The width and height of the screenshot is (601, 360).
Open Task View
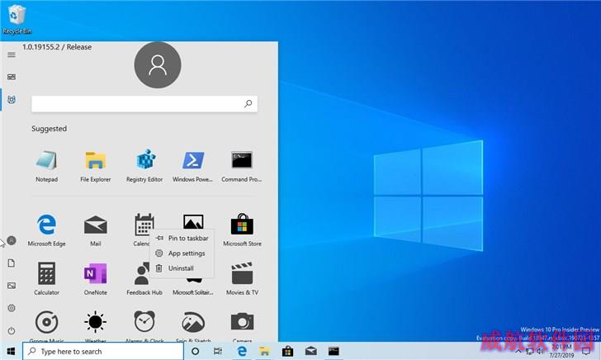(218, 351)
